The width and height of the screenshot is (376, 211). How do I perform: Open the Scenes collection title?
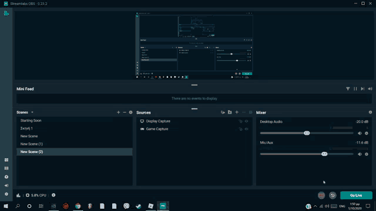[x=22, y=112]
